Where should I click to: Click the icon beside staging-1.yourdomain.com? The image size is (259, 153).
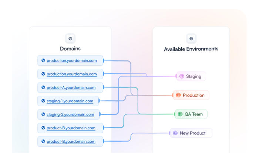pyautogui.click(x=43, y=101)
